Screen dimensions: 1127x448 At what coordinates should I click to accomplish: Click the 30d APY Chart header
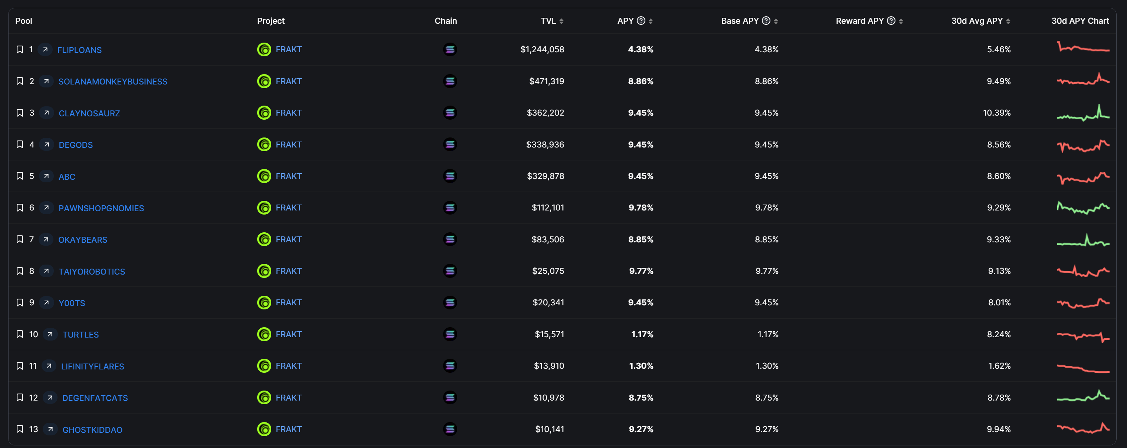click(1080, 20)
